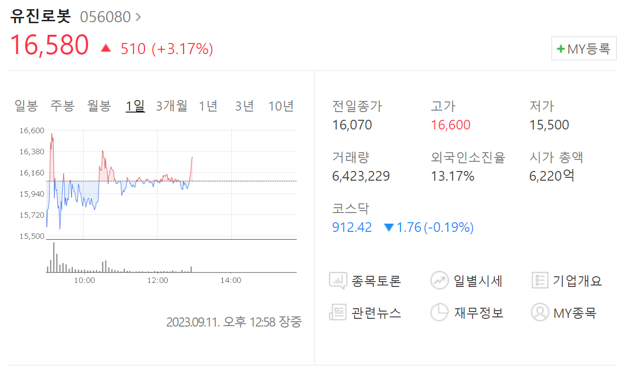Switch to the 주봉 weekly chart view
Viewport: 630px width, 371px height.
click(x=62, y=106)
